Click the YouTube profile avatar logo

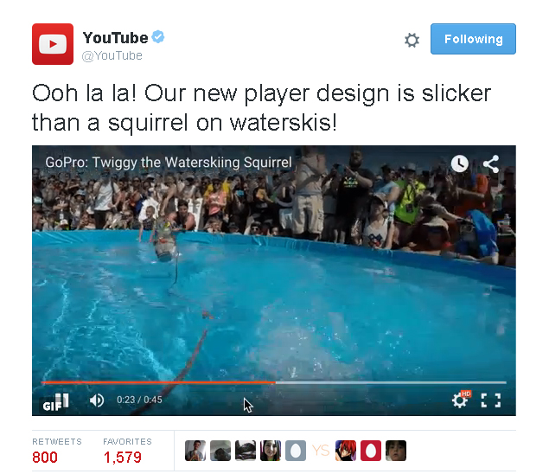(x=53, y=44)
